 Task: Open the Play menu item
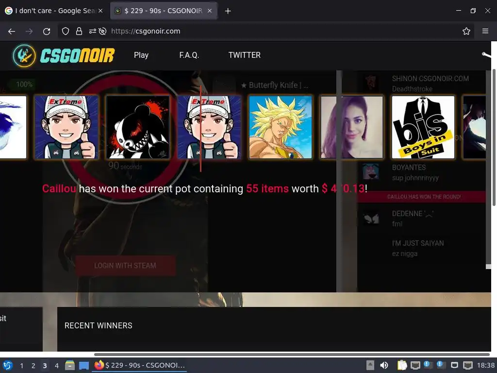pos(141,55)
